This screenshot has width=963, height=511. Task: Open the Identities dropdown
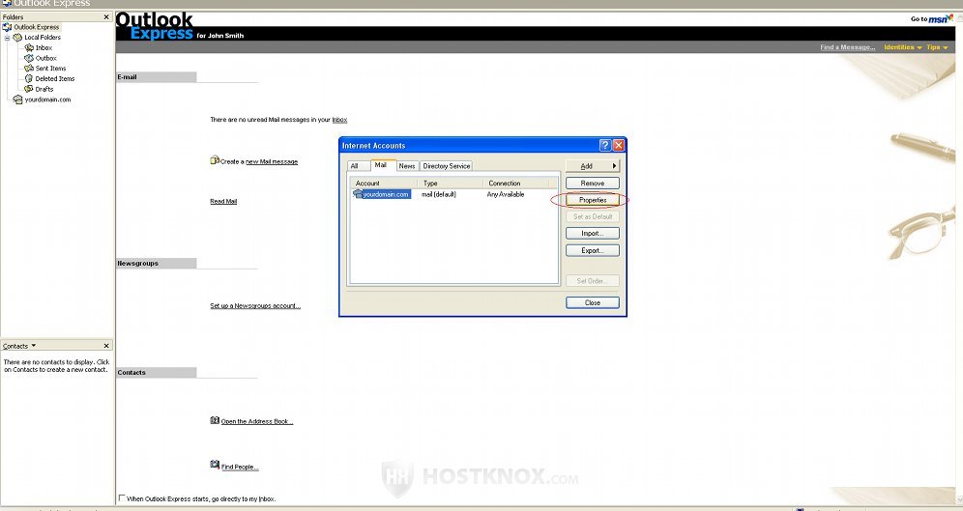tap(903, 47)
